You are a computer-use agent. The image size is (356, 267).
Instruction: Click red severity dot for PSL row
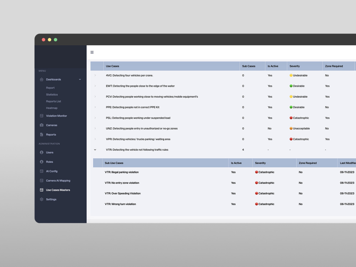tap(291, 118)
